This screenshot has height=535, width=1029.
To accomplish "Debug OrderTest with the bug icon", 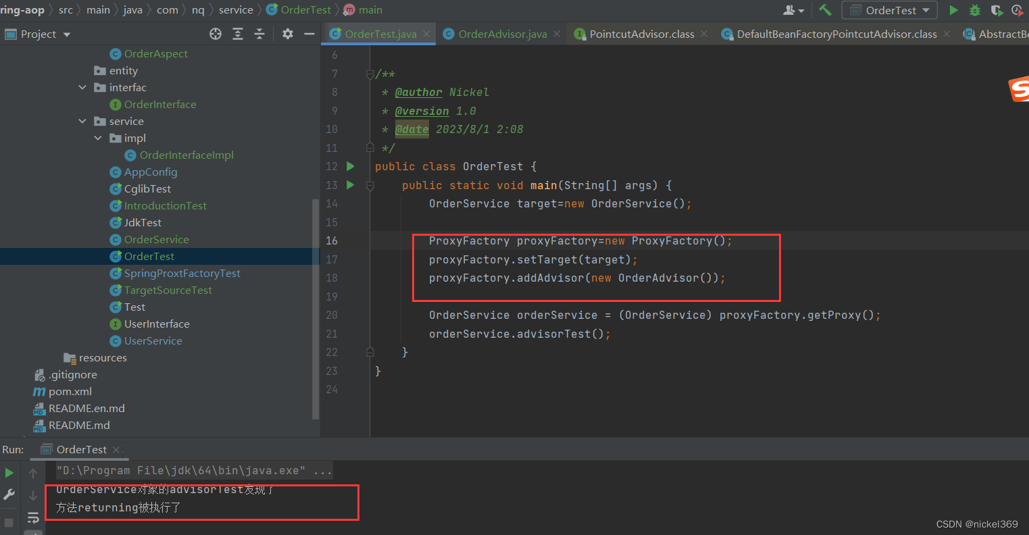I will [x=975, y=10].
